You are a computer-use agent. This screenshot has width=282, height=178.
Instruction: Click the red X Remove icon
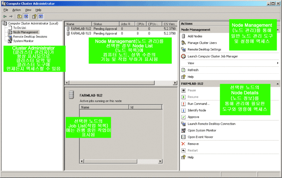pyautogui.click(x=183, y=144)
